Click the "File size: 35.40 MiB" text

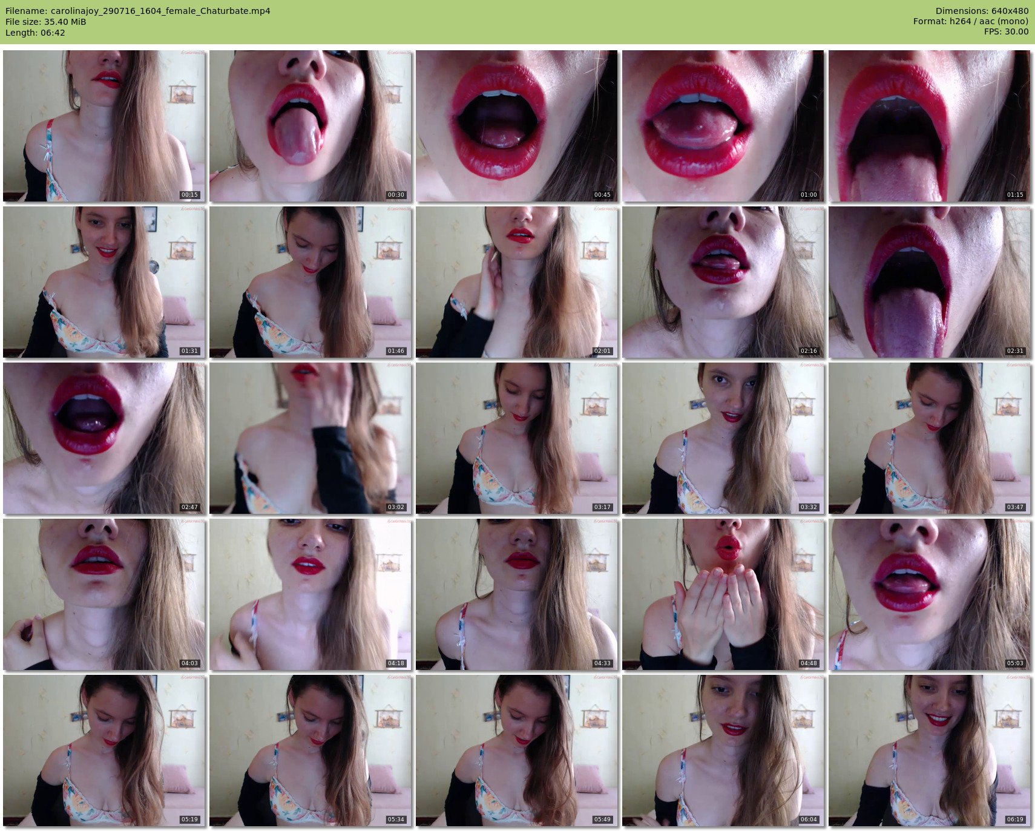click(x=46, y=22)
